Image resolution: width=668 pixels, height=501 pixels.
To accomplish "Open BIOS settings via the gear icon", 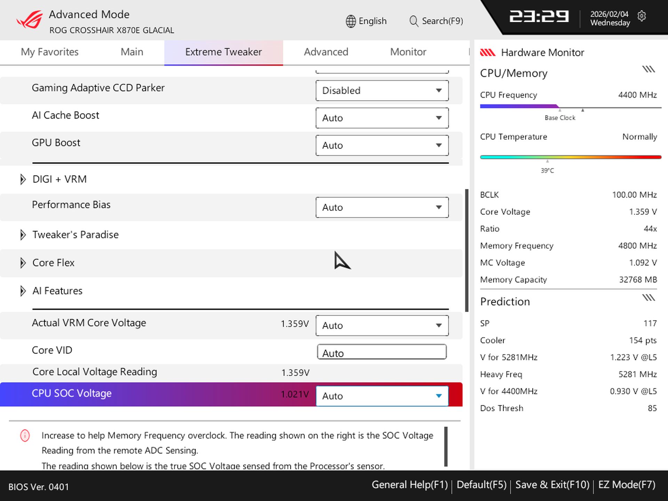I will [642, 16].
